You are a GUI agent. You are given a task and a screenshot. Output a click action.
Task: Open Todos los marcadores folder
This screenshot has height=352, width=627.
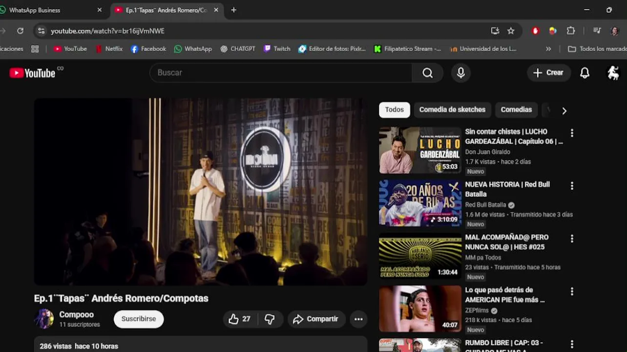pyautogui.click(x=597, y=49)
